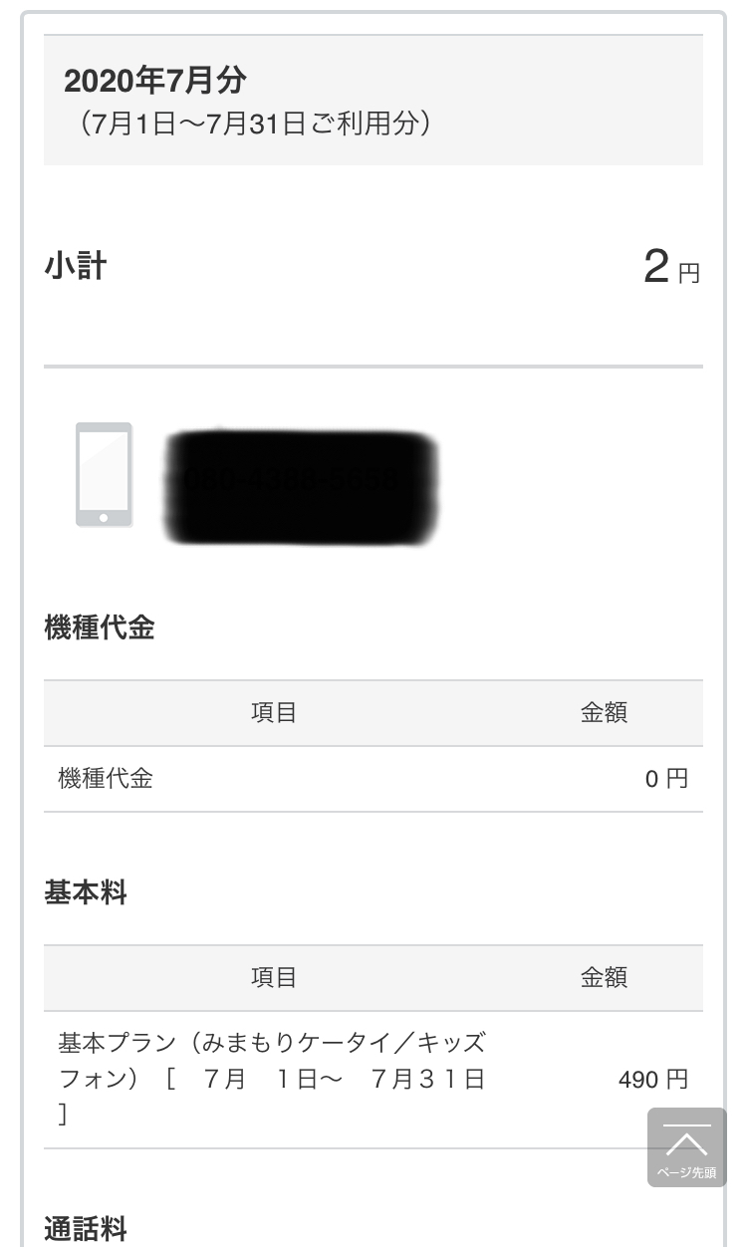Screen dimensions: 747x1247
Task: Select the 機種代金 table row label
Action: coord(106,779)
